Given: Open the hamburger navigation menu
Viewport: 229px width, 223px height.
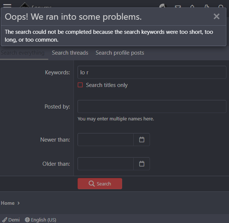Looking at the screenshot, I should (7, 6).
